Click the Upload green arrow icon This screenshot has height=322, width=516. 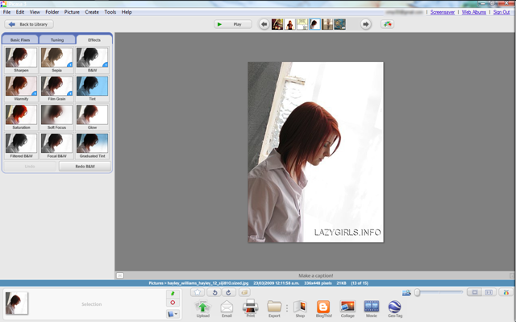tap(202, 307)
